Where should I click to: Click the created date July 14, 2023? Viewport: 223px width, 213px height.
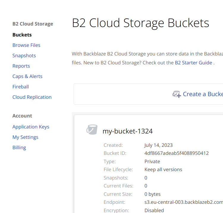(159, 145)
